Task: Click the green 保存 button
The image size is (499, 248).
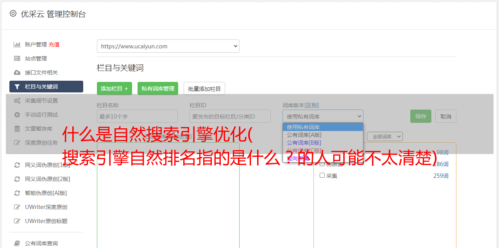Action: tap(421, 116)
